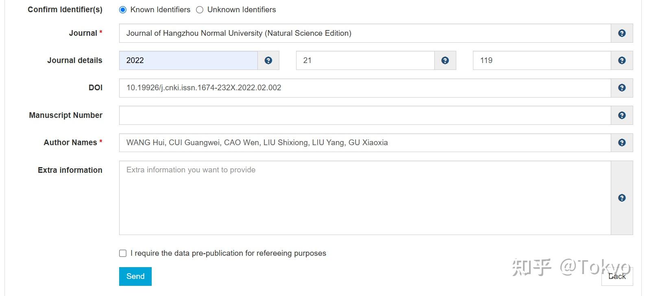This screenshot has width=647, height=296.
Task: Click into the Extra information text area
Action: pos(365,198)
